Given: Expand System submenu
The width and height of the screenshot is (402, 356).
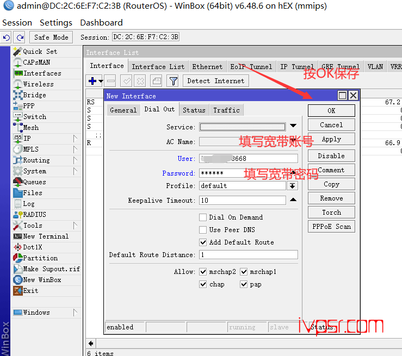Looking at the screenshot, I should [75, 171].
